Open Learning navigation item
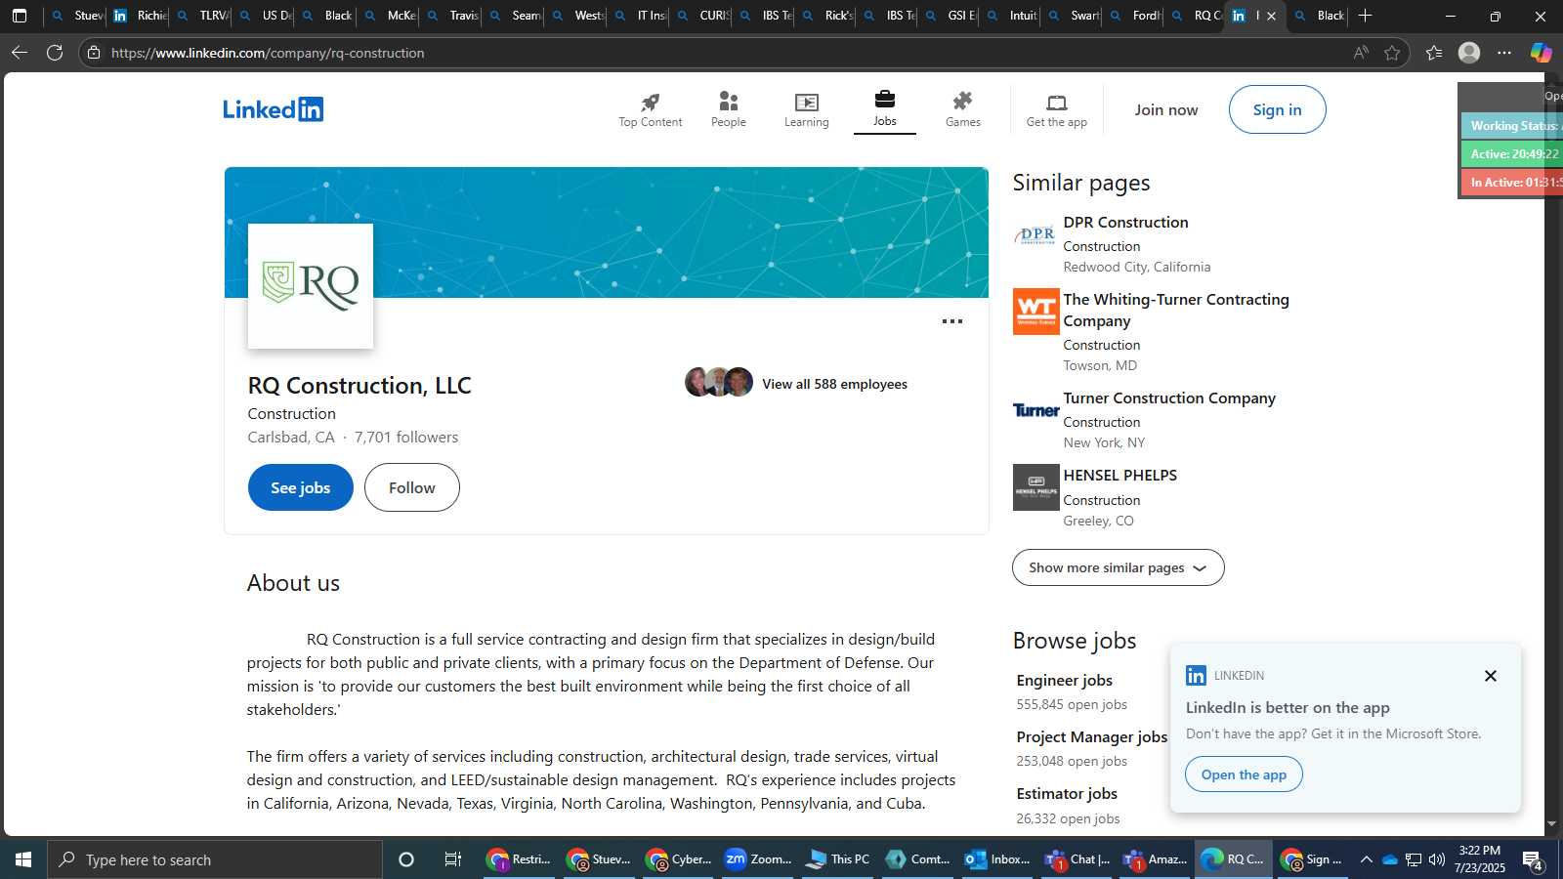The image size is (1563, 879). click(x=806, y=109)
